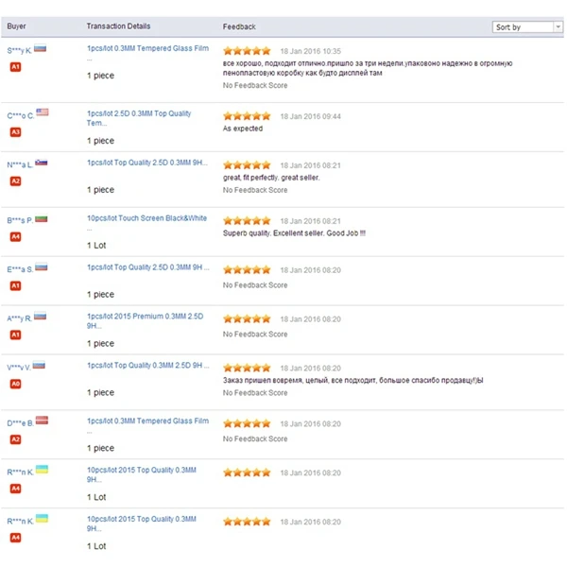Click the Buyer column header

pyautogui.click(x=17, y=26)
